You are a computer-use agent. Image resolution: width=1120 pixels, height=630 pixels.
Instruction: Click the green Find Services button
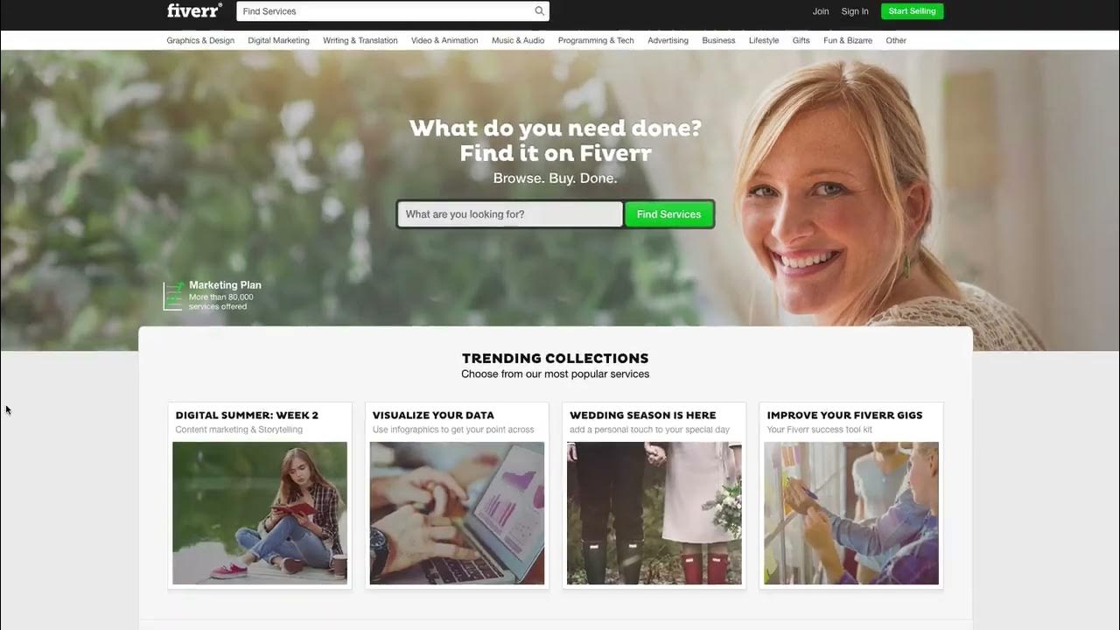[668, 214]
